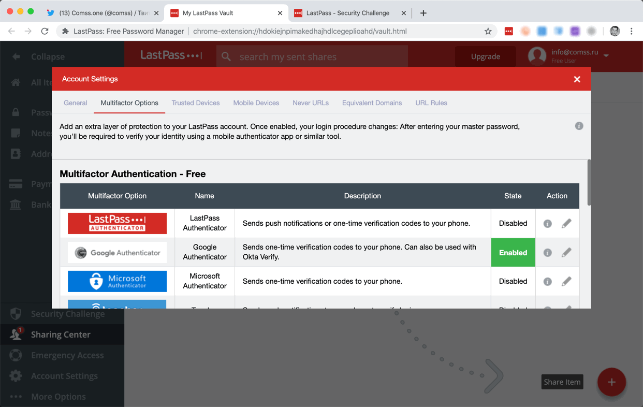Click the Microsoft Authenticator logo
Image resolution: width=643 pixels, height=407 pixels.
[117, 281]
